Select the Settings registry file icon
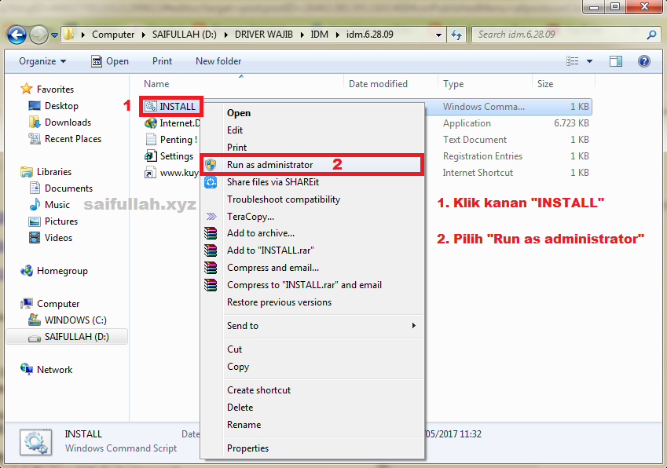 pyautogui.click(x=151, y=156)
